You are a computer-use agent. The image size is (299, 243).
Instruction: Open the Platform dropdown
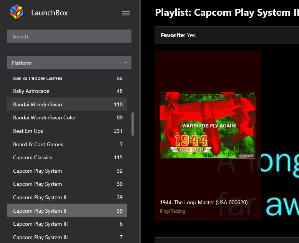coord(69,63)
